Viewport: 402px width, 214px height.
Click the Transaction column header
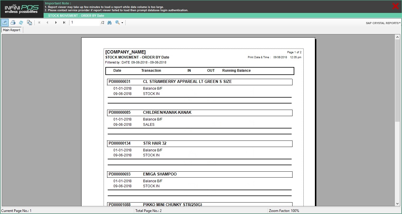tap(151, 71)
